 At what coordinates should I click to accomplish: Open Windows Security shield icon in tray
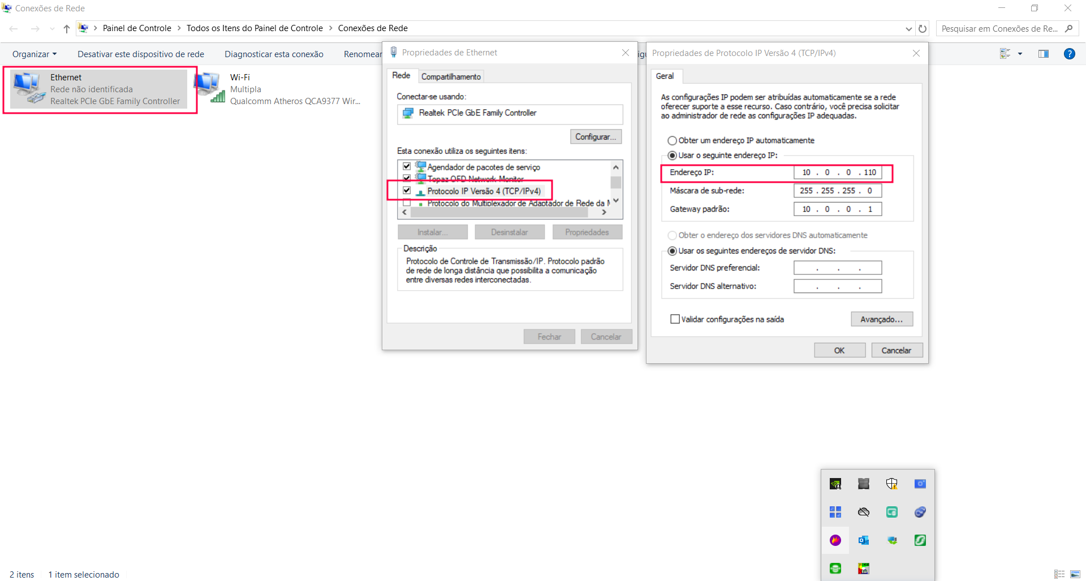pos(892,484)
